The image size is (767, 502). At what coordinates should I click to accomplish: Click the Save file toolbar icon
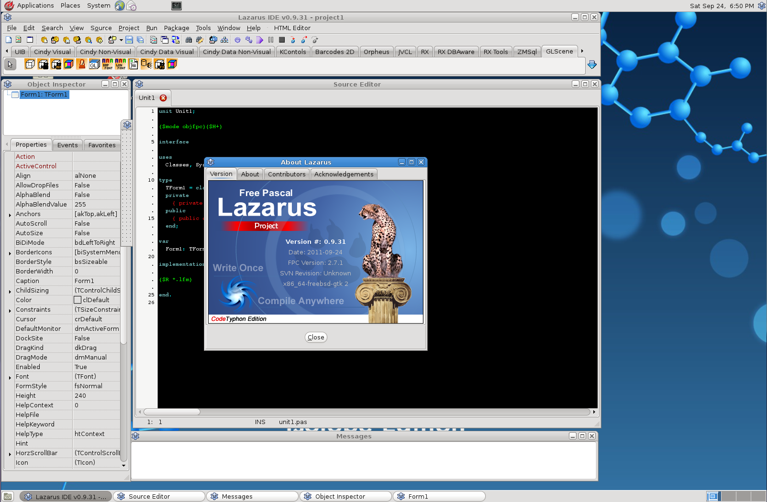coord(129,40)
